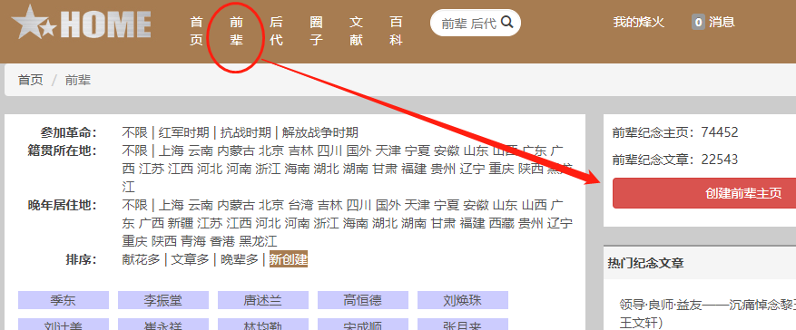Click 前辈 in the breadcrumb
Viewport: 796px width, 330px height.
[x=78, y=80]
